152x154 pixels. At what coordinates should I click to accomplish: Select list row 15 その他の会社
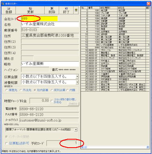(x=115, y=48)
